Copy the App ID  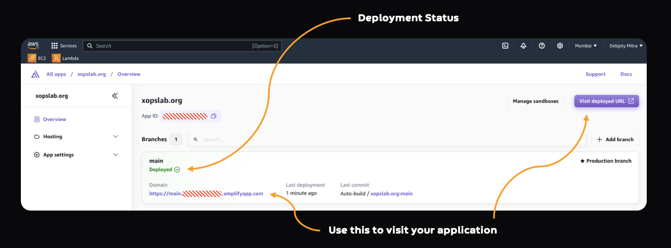(214, 116)
